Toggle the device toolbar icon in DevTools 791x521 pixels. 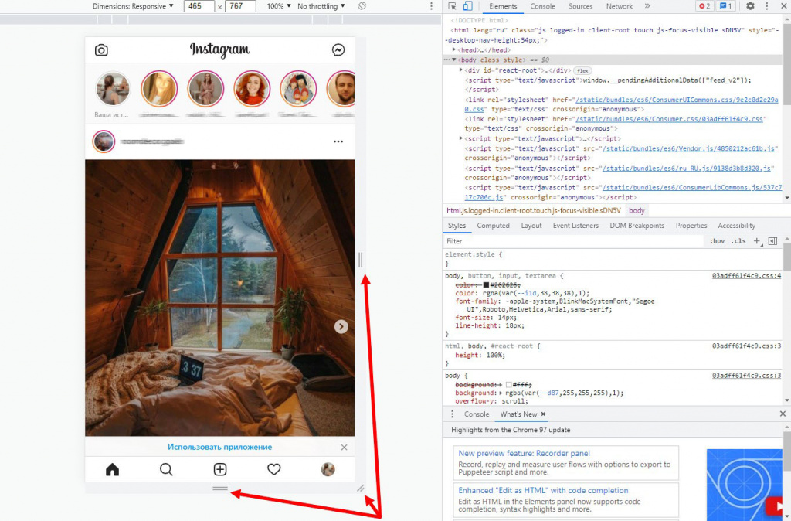coord(467,6)
